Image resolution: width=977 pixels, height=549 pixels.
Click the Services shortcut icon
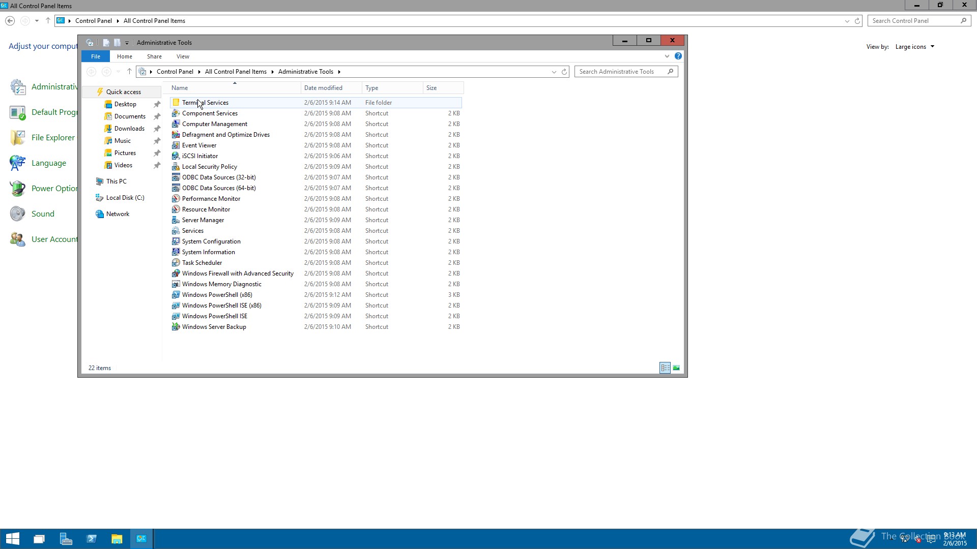176,231
